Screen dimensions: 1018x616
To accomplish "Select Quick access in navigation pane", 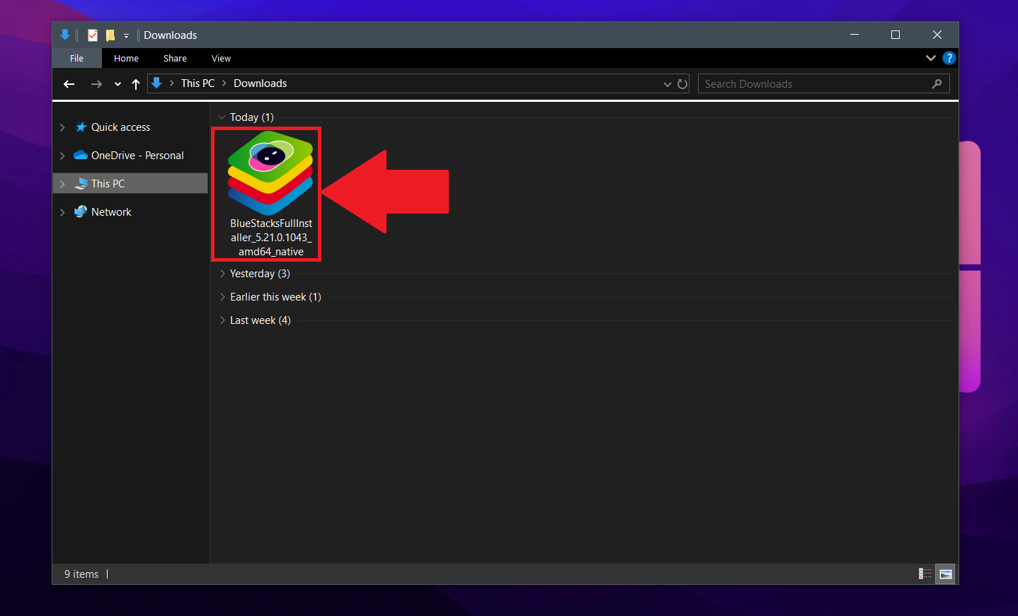I will (120, 127).
